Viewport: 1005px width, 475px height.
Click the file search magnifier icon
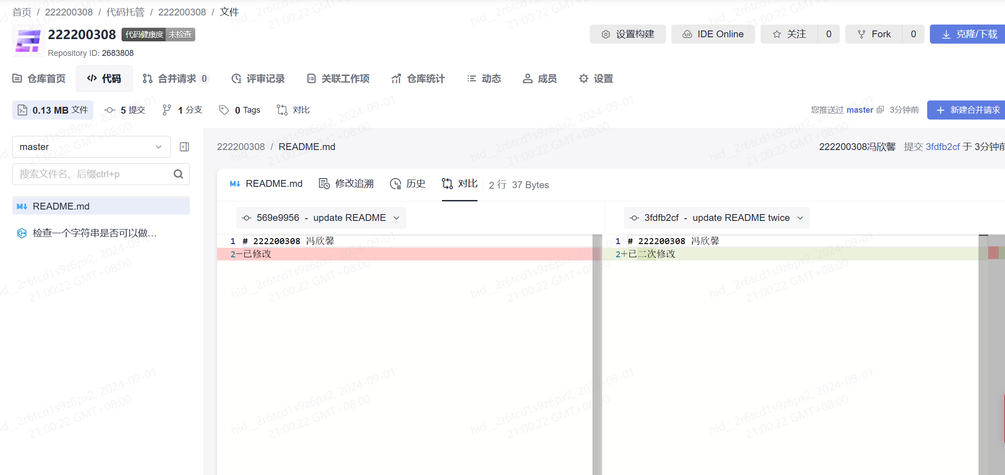pyautogui.click(x=178, y=174)
